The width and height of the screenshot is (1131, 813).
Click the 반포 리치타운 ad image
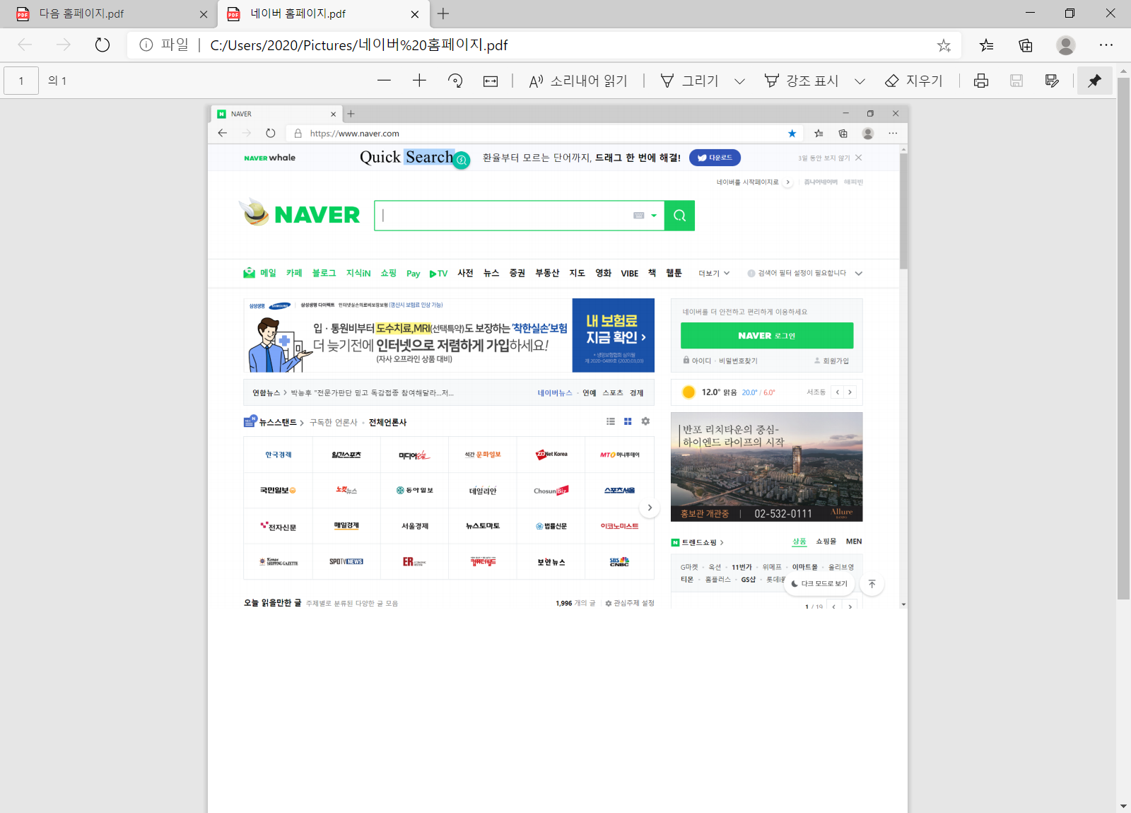tap(767, 467)
